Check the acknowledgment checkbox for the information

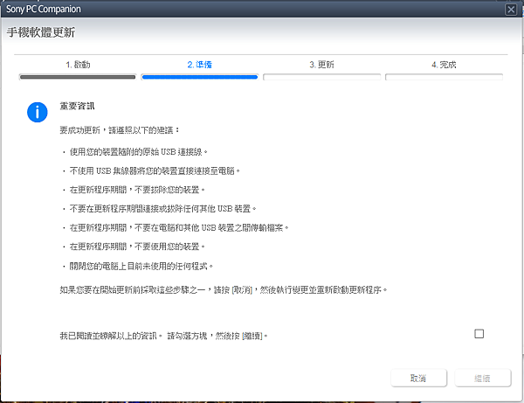coord(479,333)
